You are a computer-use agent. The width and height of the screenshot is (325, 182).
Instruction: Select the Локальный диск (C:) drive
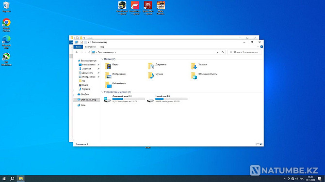coord(124,99)
